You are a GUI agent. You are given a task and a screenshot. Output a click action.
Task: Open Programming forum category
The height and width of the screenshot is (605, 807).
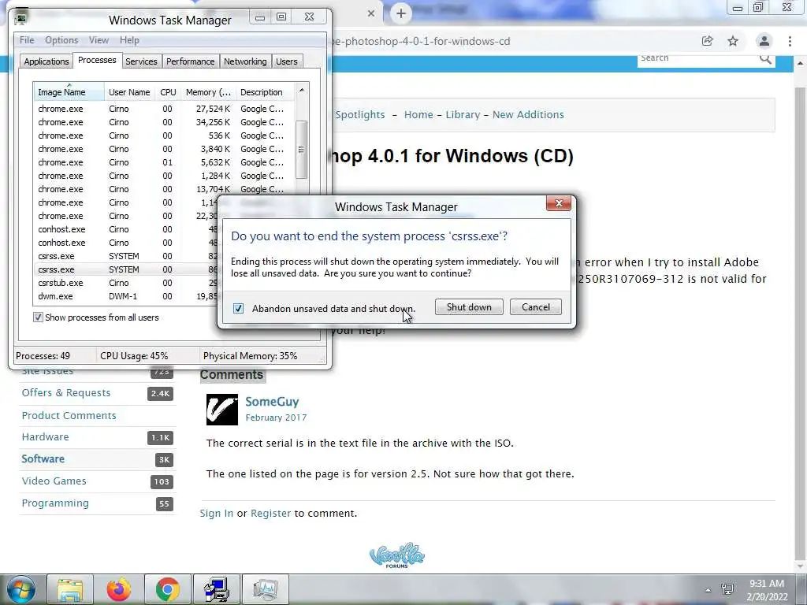[x=55, y=503]
